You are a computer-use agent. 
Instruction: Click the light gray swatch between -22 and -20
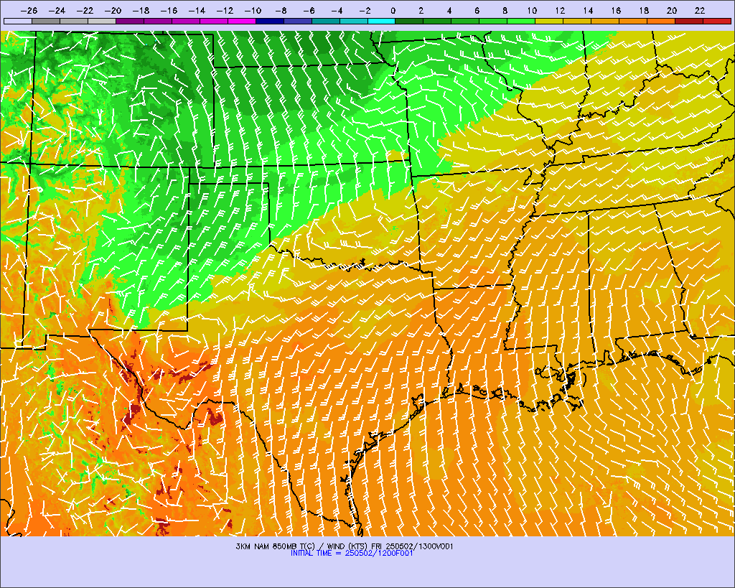pos(102,21)
